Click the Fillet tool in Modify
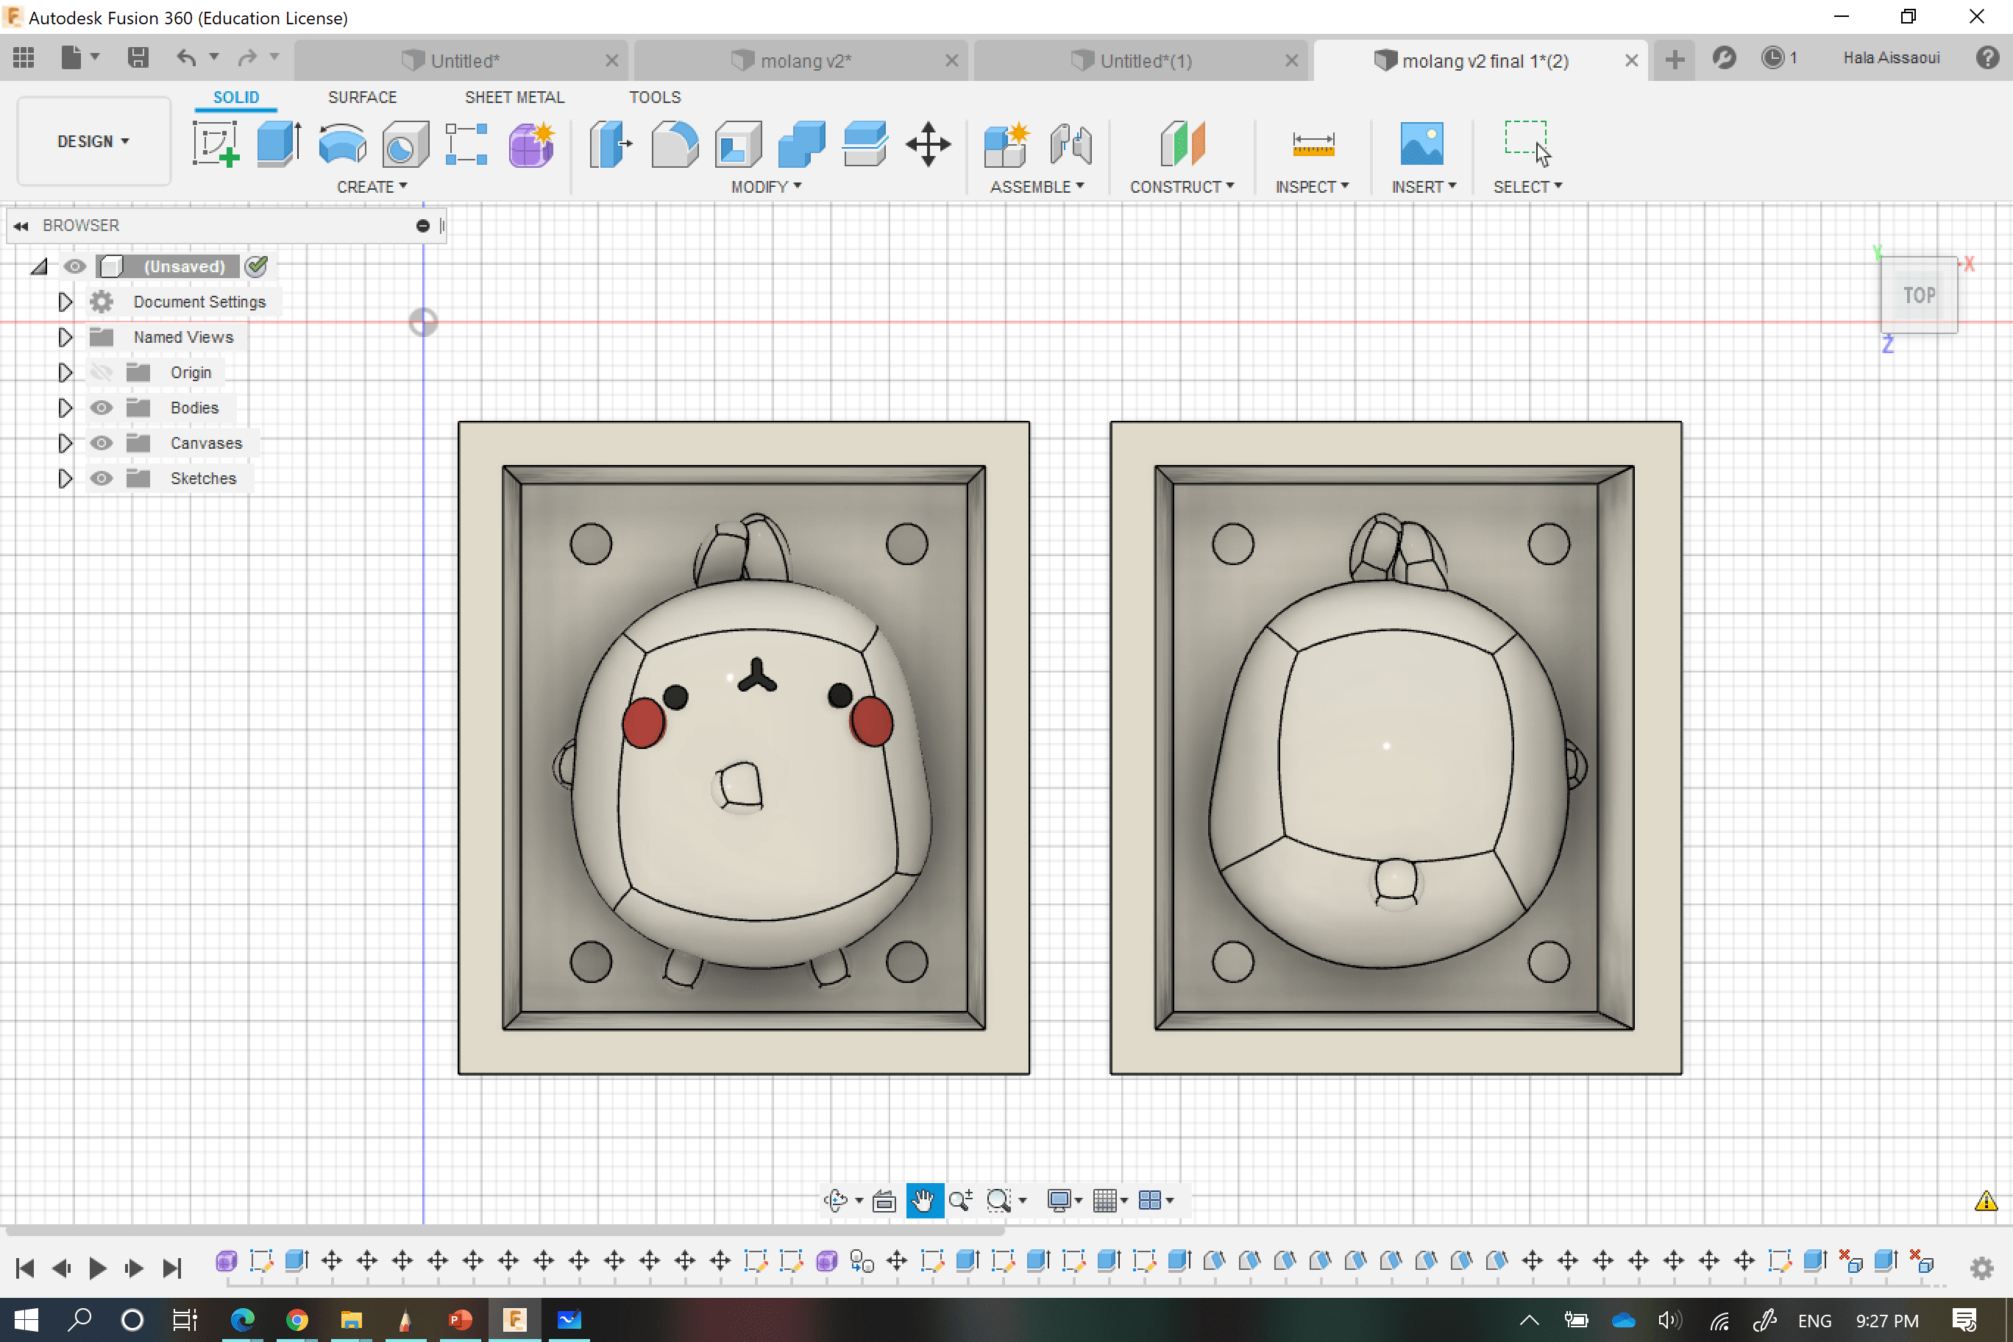 click(x=675, y=143)
